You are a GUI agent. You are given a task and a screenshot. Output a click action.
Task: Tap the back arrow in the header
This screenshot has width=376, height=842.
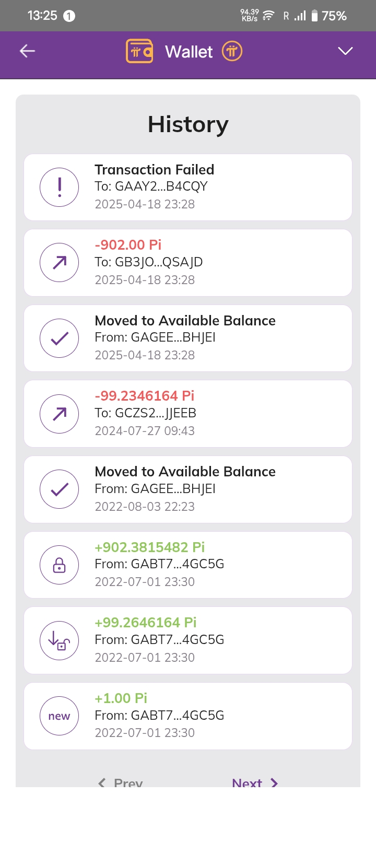27,51
